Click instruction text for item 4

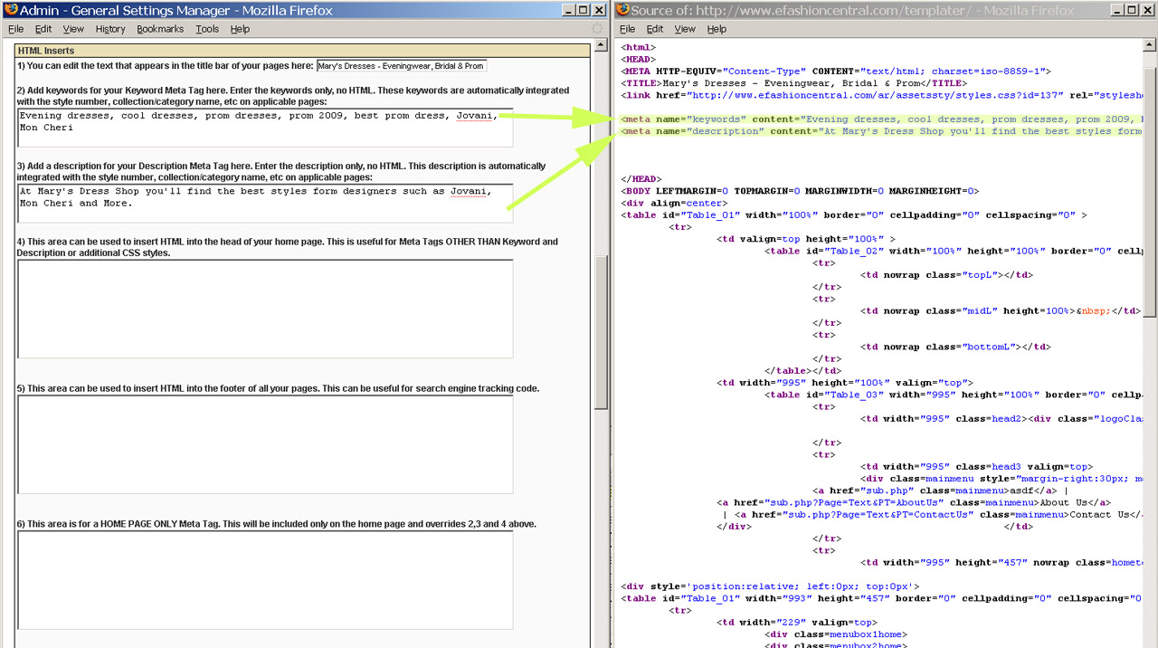[x=288, y=247]
